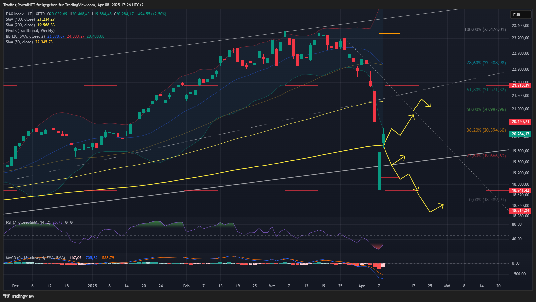Click the high price H20.468,43 in legend

(80, 14)
